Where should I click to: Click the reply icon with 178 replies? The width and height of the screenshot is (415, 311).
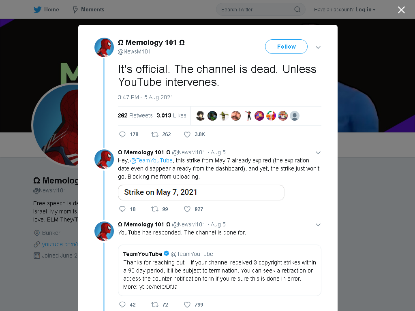(122, 134)
